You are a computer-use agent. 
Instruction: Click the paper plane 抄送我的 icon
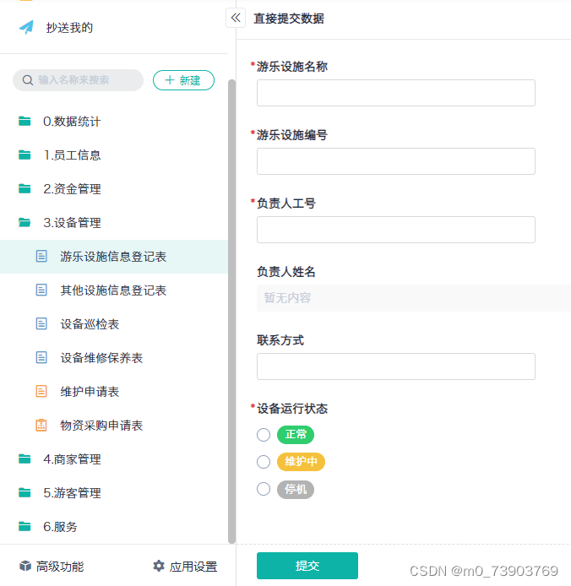[26, 27]
